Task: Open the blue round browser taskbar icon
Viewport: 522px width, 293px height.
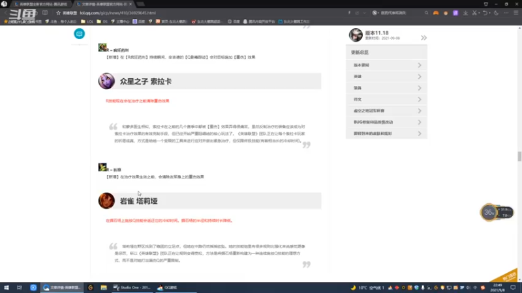Action: point(33,288)
